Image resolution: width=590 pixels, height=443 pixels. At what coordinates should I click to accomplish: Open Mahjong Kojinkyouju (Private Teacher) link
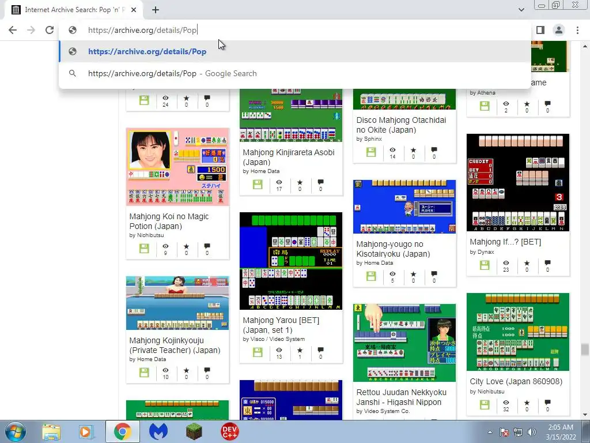[175, 345]
